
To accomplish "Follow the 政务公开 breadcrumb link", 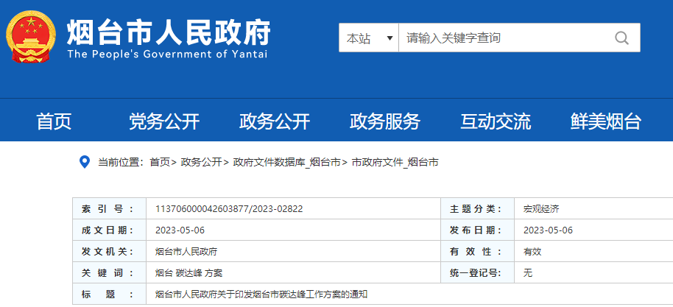I will point(201,162).
